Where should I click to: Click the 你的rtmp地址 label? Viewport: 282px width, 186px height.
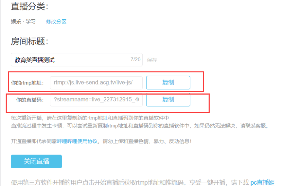27,83
